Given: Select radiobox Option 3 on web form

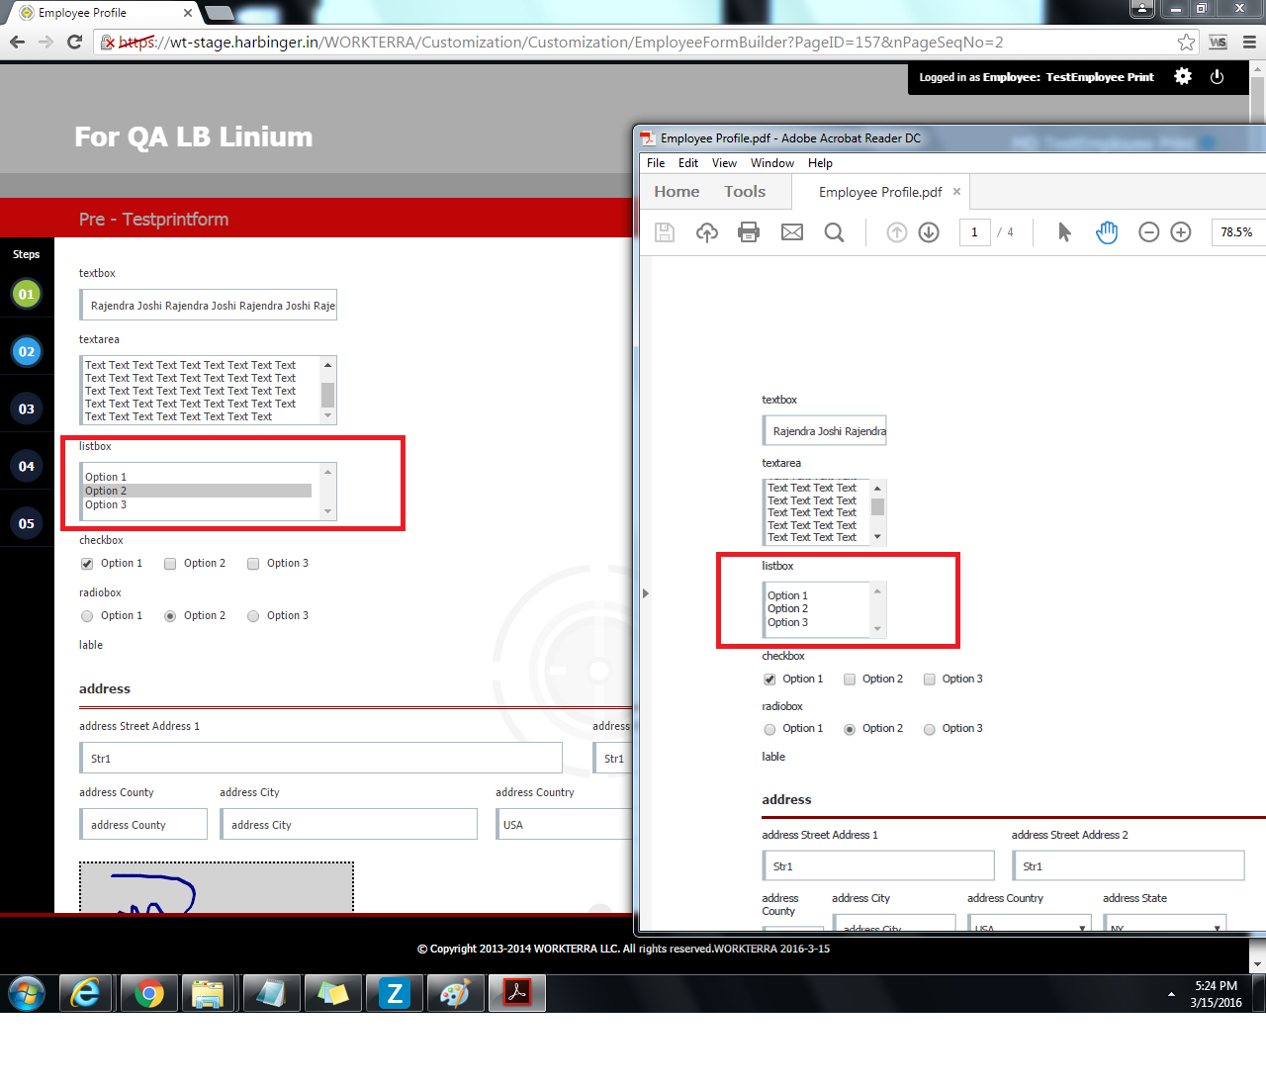Looking at the screenshot, I should pos(253,616).
